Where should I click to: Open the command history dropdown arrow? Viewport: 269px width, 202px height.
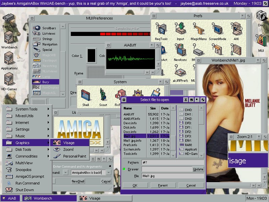click(x=108, y=173)
